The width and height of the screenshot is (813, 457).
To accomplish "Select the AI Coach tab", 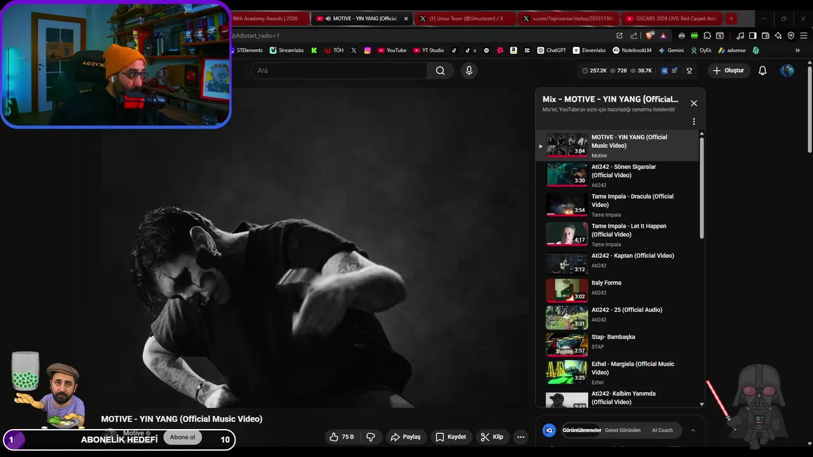I will (x=662, y=430).
